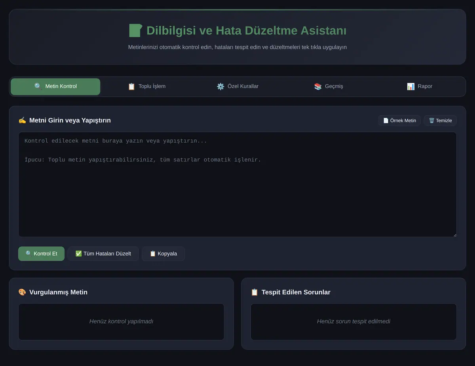This screenshot has width=475, height=366.
Task: Click the subtitle text under the page title
Action: [237, 47]
